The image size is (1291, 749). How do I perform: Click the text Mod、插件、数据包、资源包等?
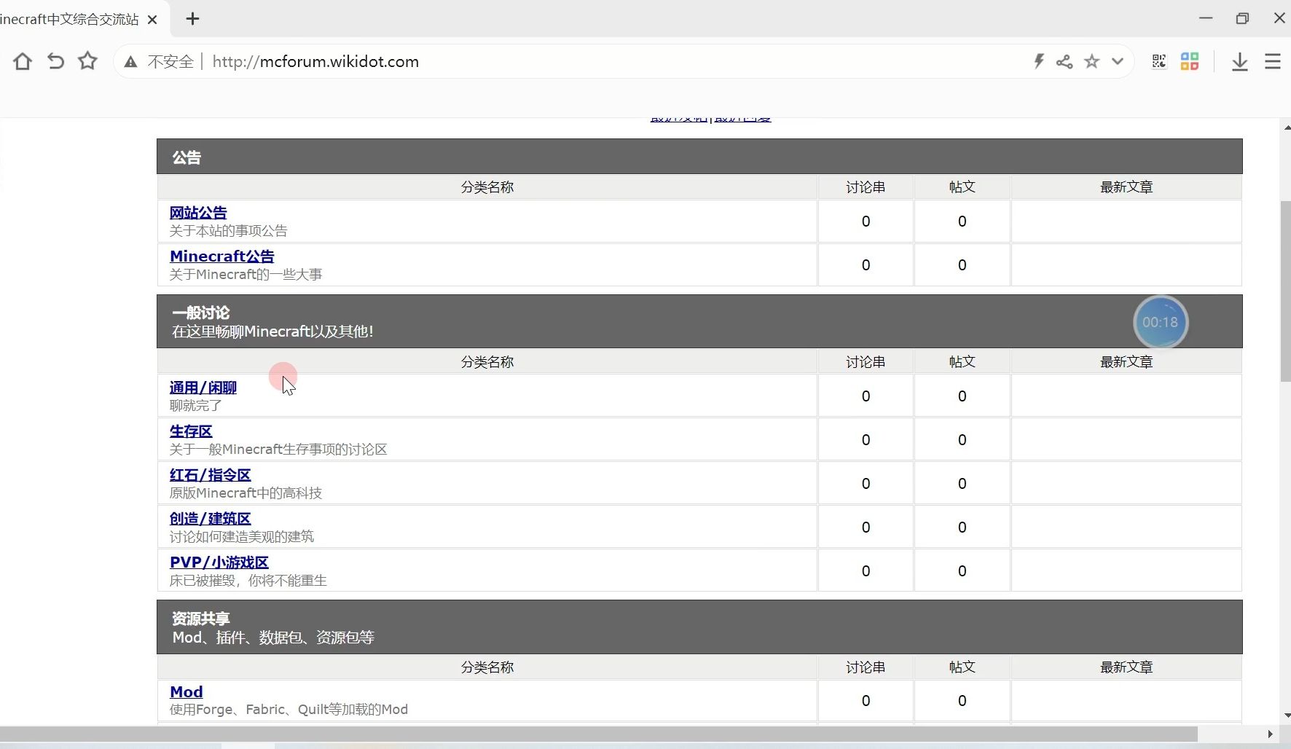click(x=273, y=638)
